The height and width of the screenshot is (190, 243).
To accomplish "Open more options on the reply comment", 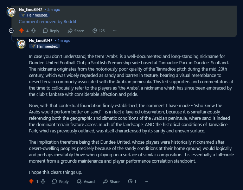I will point(146,182).
